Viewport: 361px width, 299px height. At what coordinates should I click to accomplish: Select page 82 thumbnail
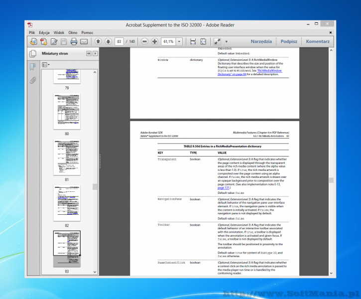[x=67, y=203]
